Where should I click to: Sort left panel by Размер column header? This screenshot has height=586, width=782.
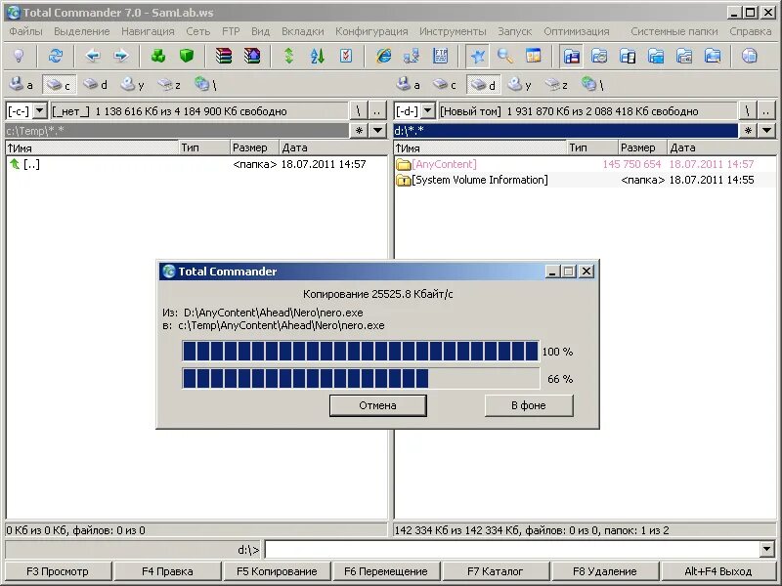(254, 147)
